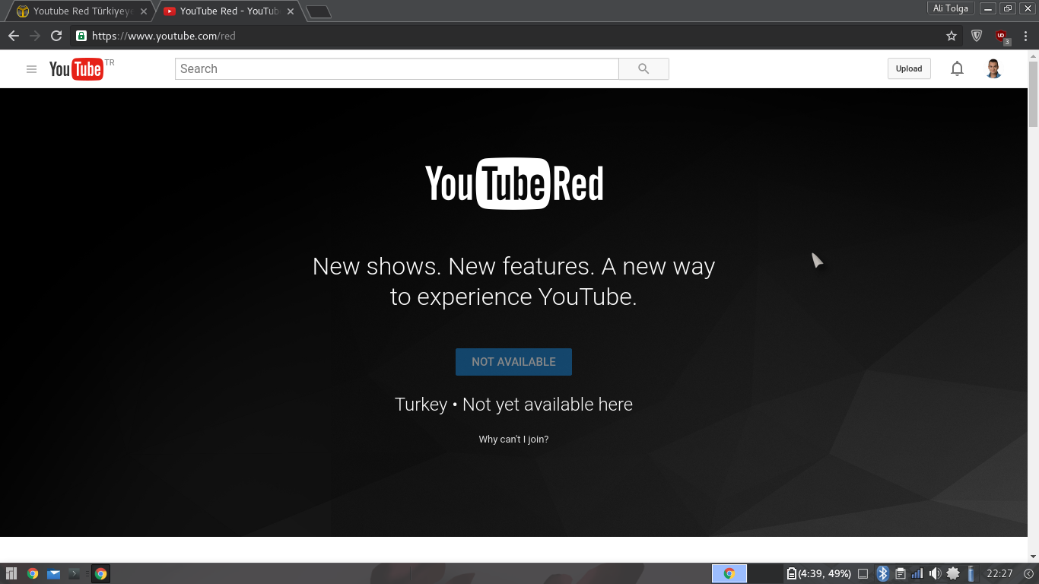Screen dimensions: 1039x584
Task: Focus the YouTube search field
Action: (397, 68)
